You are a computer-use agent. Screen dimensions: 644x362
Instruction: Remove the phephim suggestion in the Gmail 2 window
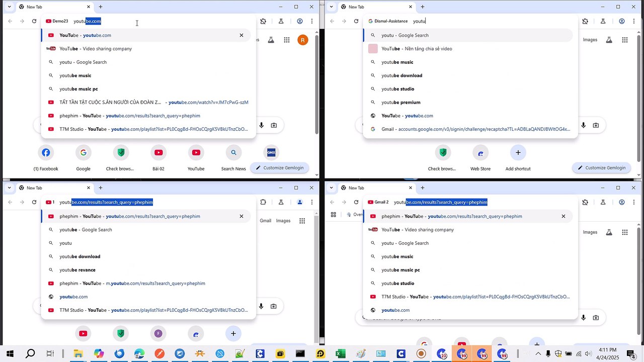563,216
